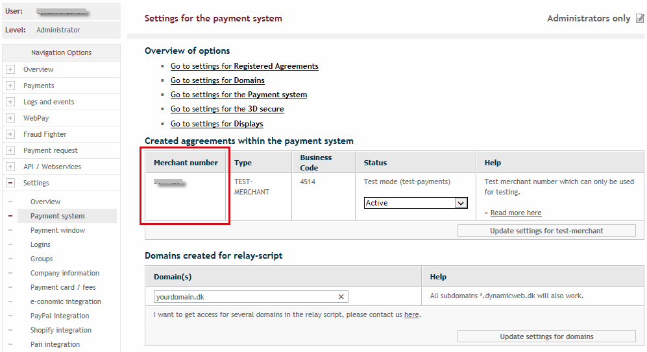Go to settings for the 3D secure
Screen dimensions: 647x352
[227, 109]
